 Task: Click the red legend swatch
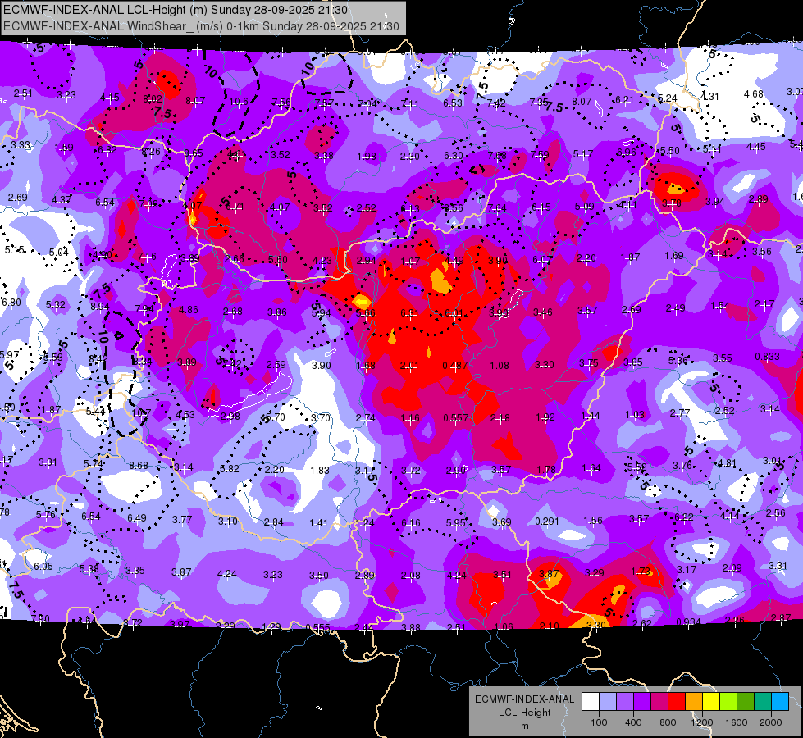pyautogui.click(x=677, y=702)
